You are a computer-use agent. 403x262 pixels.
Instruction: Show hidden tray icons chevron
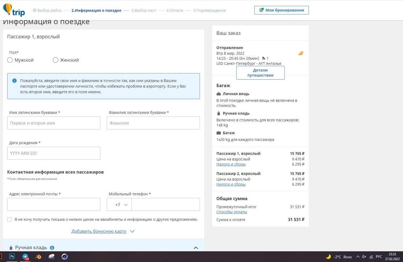click(358, 257)
